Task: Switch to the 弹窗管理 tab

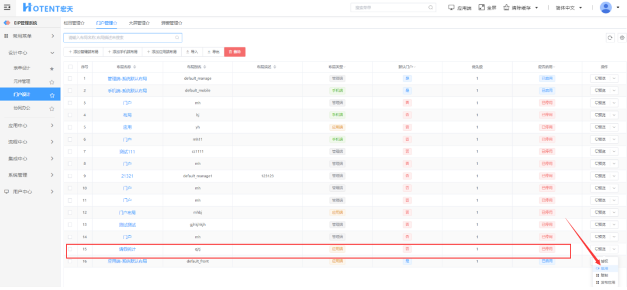Action: pyautogui.click(x=172, y=23)
